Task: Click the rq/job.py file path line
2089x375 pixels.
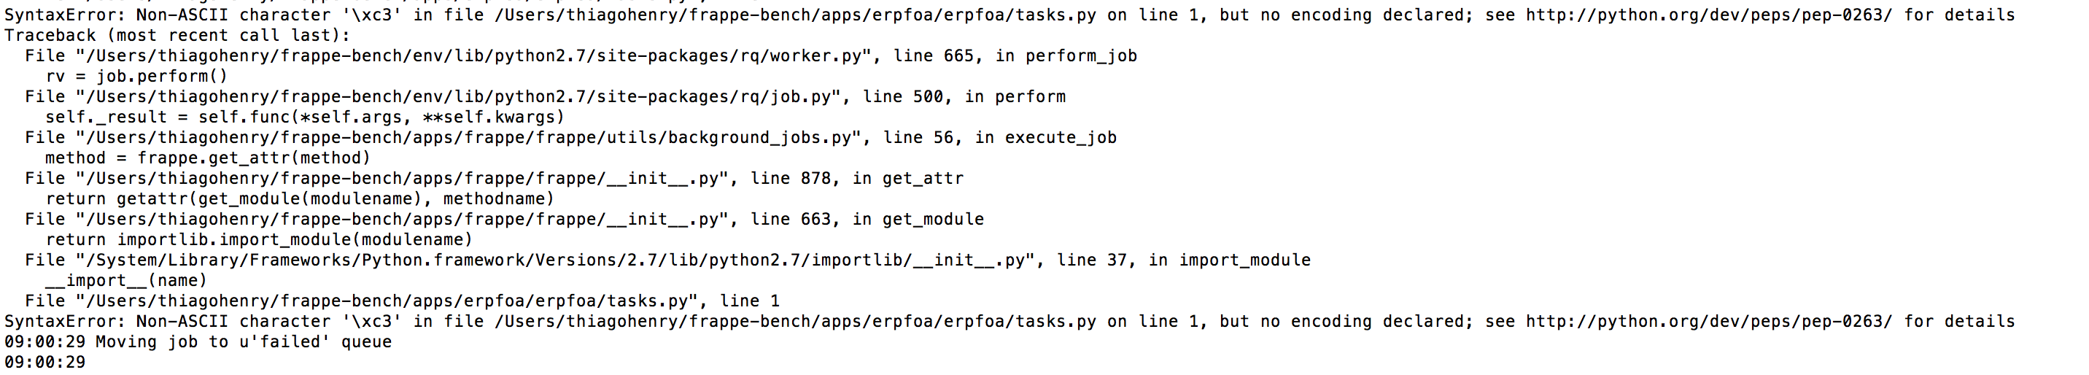Action: tap(545, 96)
